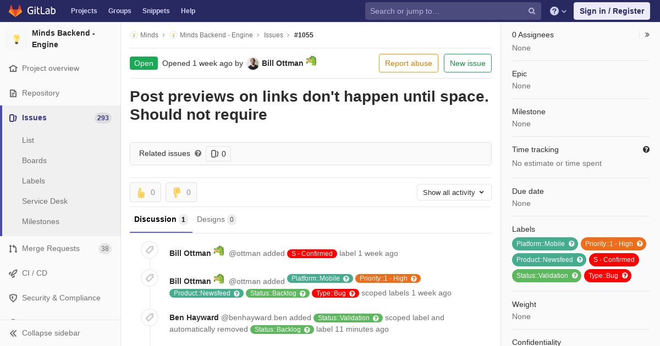
Task: Click Product::Newsfeed label in activity feed
Action: 206,293
